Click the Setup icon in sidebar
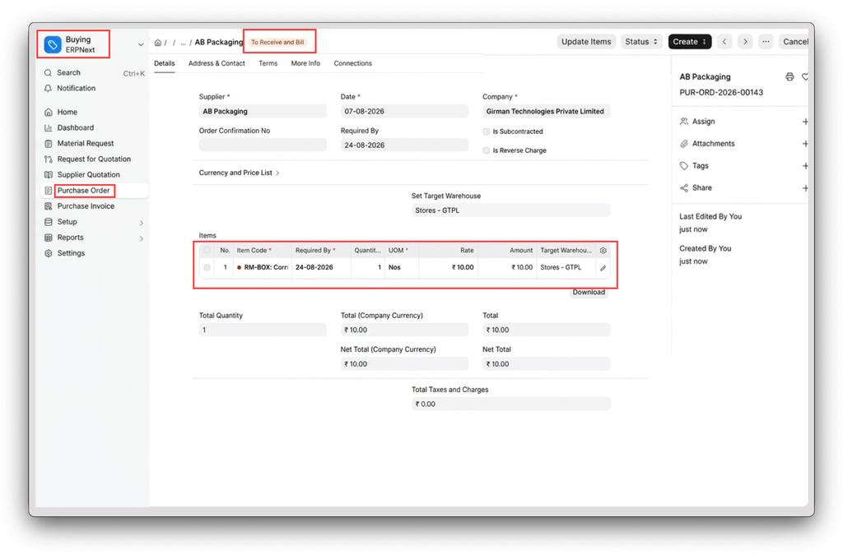This screenshot has width=843, height=559. tap(49, 222)
